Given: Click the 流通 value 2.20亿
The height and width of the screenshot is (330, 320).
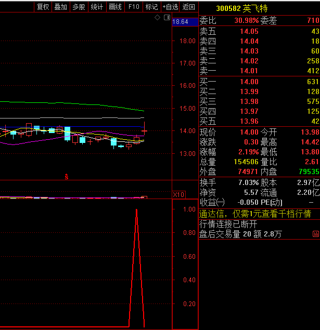Looking at the screenshot, I should point(308,192).
